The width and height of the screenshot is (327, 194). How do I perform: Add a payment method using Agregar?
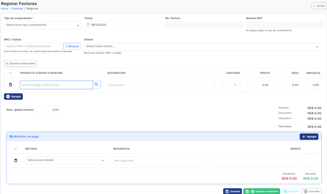[309, 137]
